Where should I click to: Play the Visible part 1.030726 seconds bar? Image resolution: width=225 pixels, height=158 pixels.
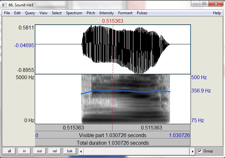coord(113,135)
